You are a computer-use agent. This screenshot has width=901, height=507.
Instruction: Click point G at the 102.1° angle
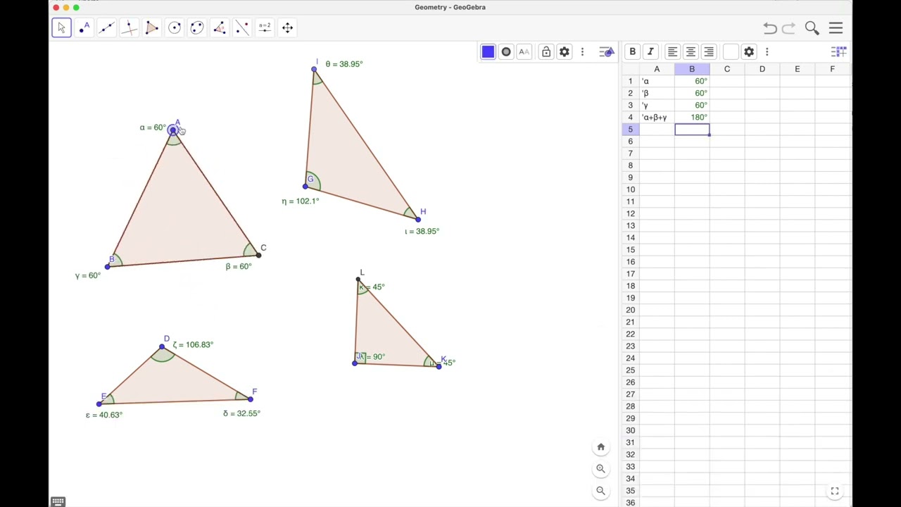click(305, 186)
